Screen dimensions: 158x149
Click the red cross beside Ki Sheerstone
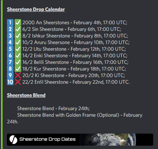pyautogui.click(x=18, y=75)
